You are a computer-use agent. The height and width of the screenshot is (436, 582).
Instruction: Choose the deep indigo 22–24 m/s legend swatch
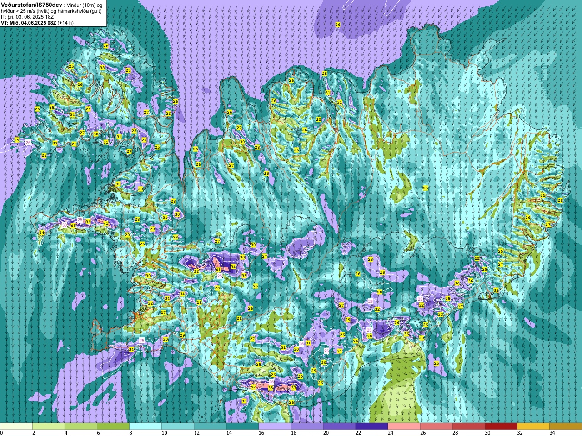[x=371, y=426]
